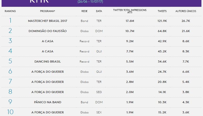Click the AUTORES ÚNICOS column header

[x=185, y=11]
